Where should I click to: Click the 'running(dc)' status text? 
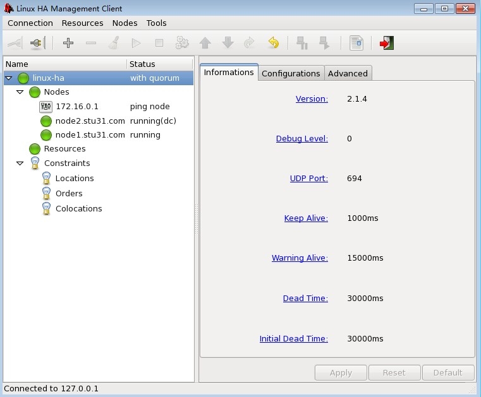153,121
